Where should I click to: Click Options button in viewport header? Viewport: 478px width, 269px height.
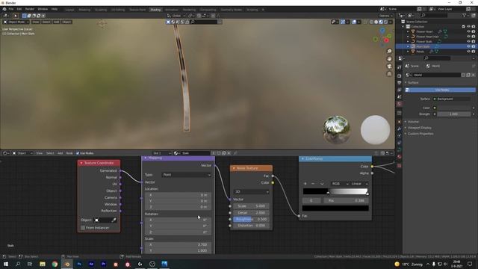[x=385, y=16]
